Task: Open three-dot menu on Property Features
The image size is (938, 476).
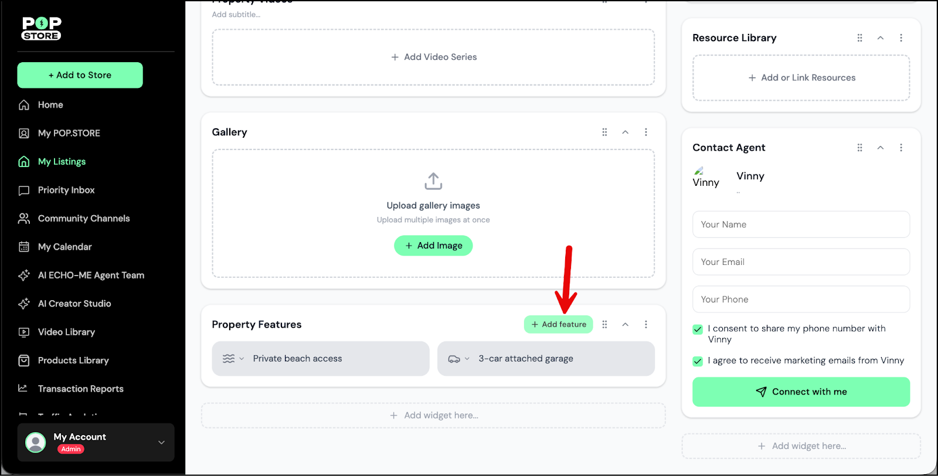Action: [646, 324]
